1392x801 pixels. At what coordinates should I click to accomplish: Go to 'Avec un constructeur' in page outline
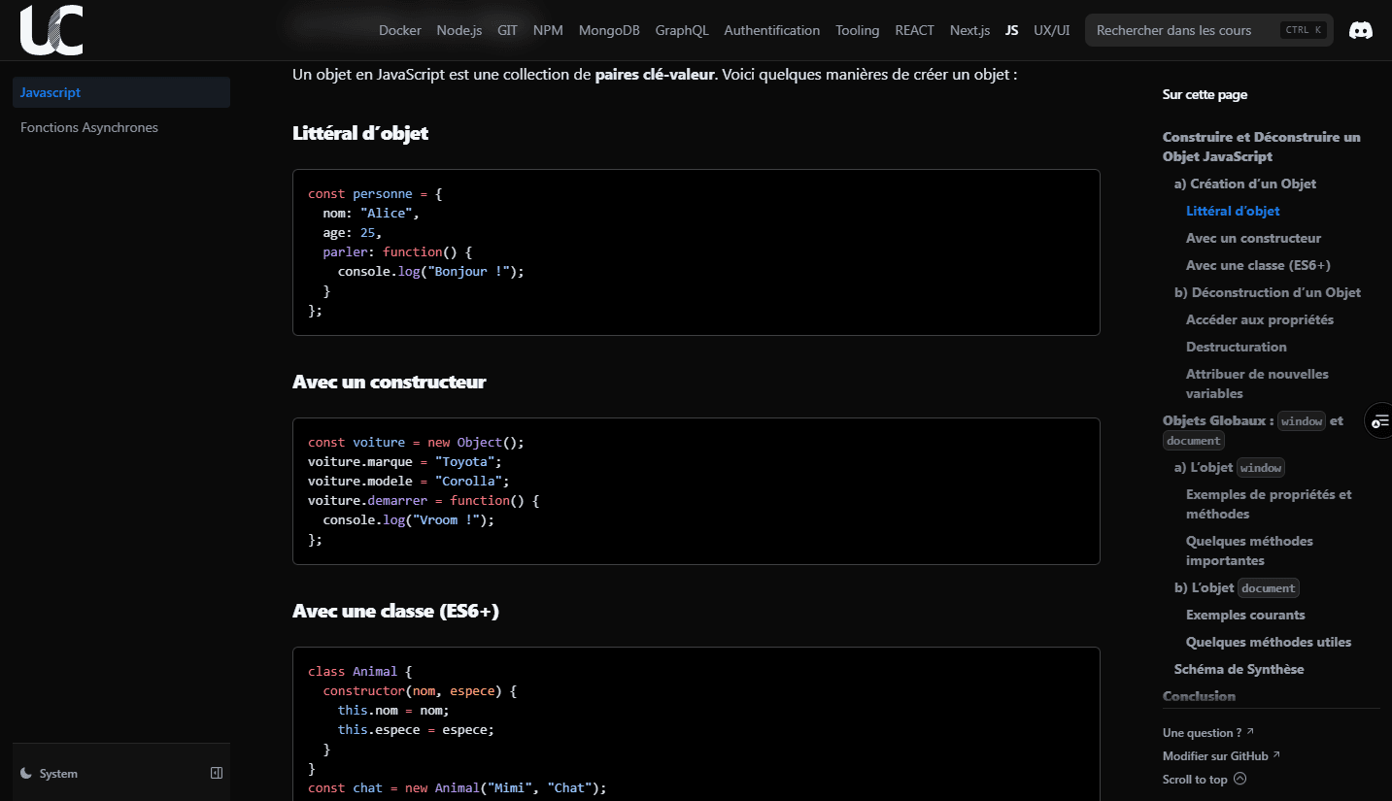click(x=1253, y=238)
